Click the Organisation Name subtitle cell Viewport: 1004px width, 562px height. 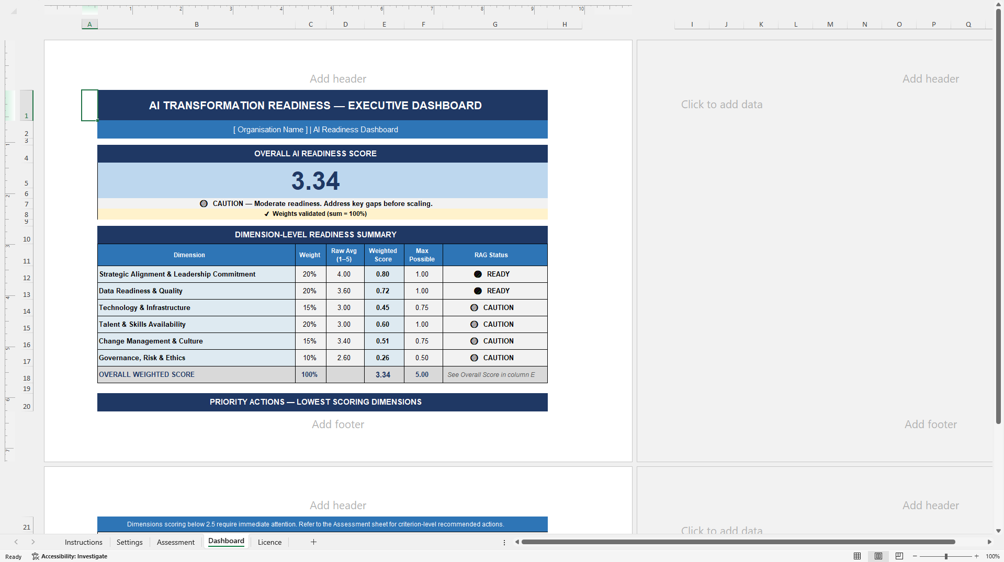tap(322, 130)
